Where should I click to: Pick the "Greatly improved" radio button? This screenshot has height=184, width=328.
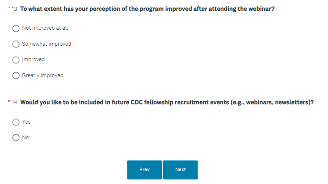(x=16, y=76)
